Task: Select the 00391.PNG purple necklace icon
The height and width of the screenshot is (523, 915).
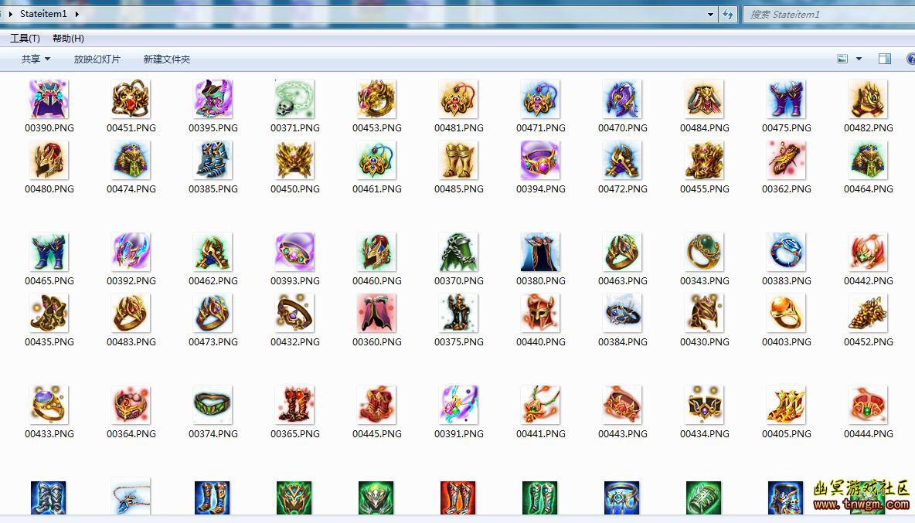Action: 459,405
